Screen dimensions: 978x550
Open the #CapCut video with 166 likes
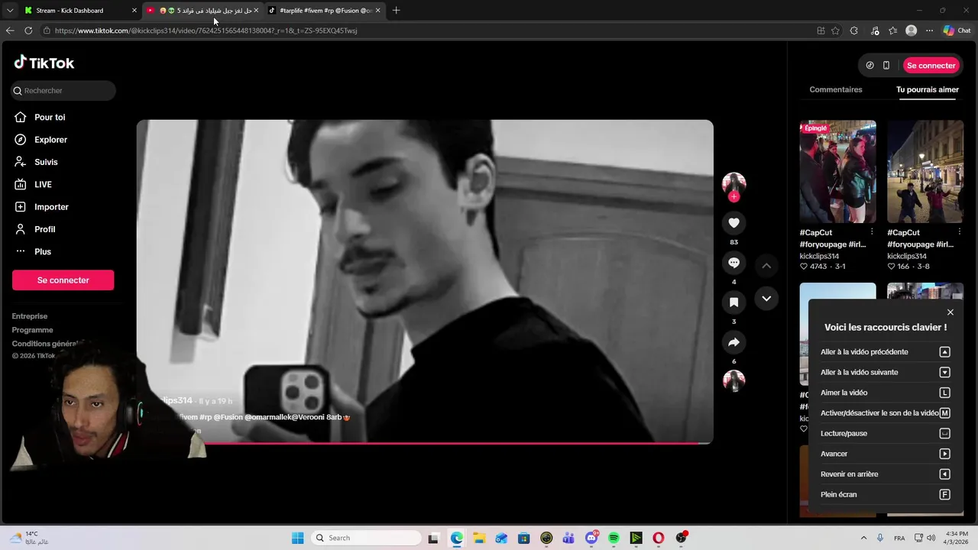[x=925, y=172]
